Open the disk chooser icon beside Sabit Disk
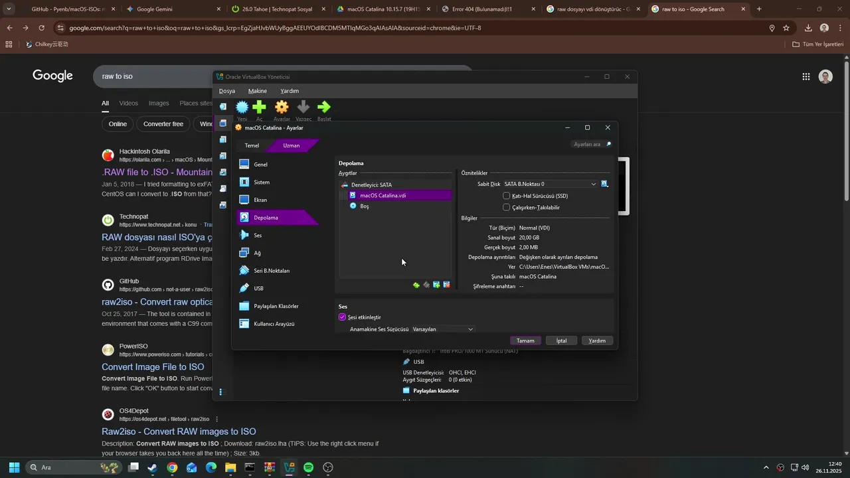Image resolution: width=850 pixels, height=478 pixels. [x=605, y=184]
